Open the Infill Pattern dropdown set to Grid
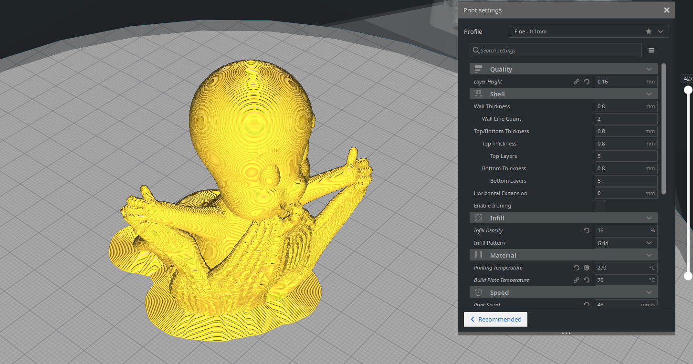The image size is (693, 364). [626, 243]
